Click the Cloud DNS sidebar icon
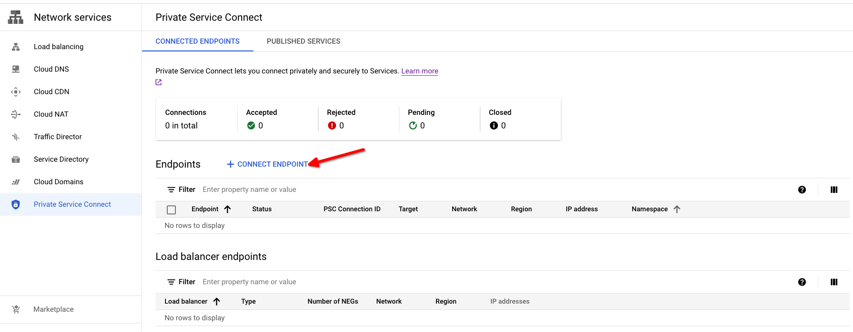The image size is (853, 332). click(x=16, y=69)
